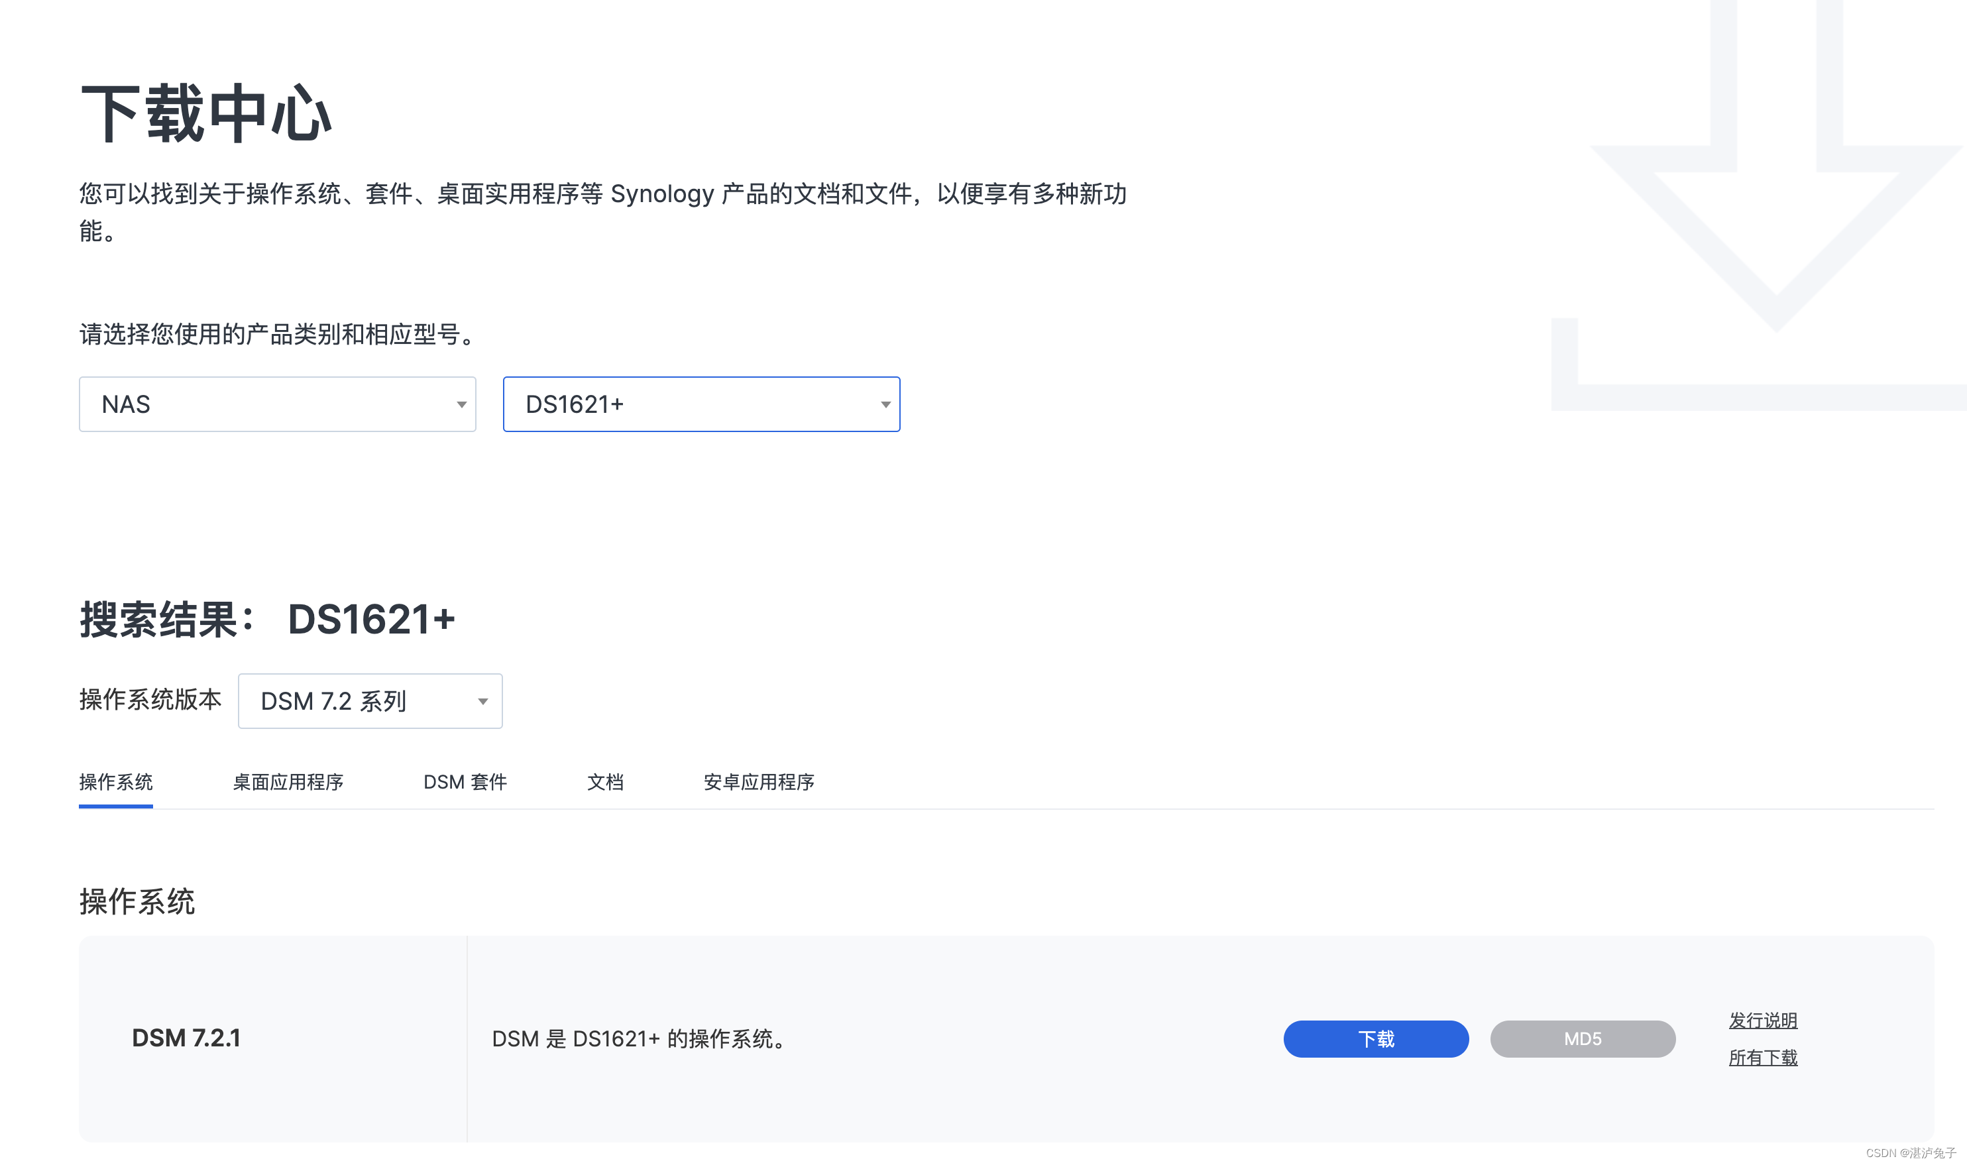
Task: Click the arrow on NAS dropdown
Action: point(461,405)
